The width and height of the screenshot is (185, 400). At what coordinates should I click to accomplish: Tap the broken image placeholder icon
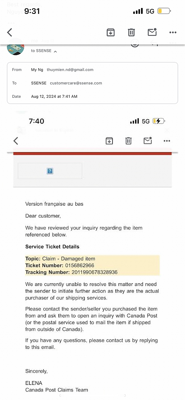tap(50, 171)
